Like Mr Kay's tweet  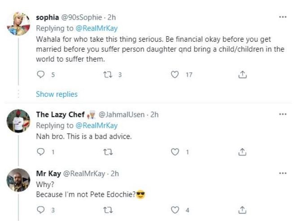(x=175, y=209)
